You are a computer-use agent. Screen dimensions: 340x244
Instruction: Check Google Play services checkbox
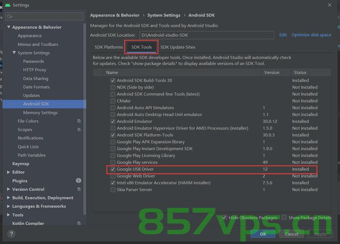(x=113, y=163)
